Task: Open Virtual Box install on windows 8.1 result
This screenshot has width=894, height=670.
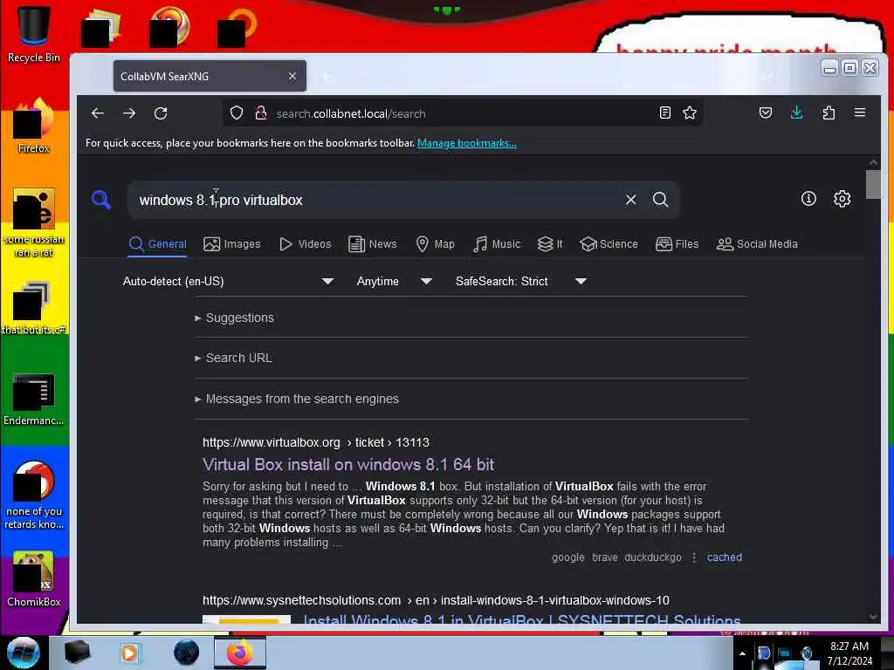Action: click(x=348, y=464)
